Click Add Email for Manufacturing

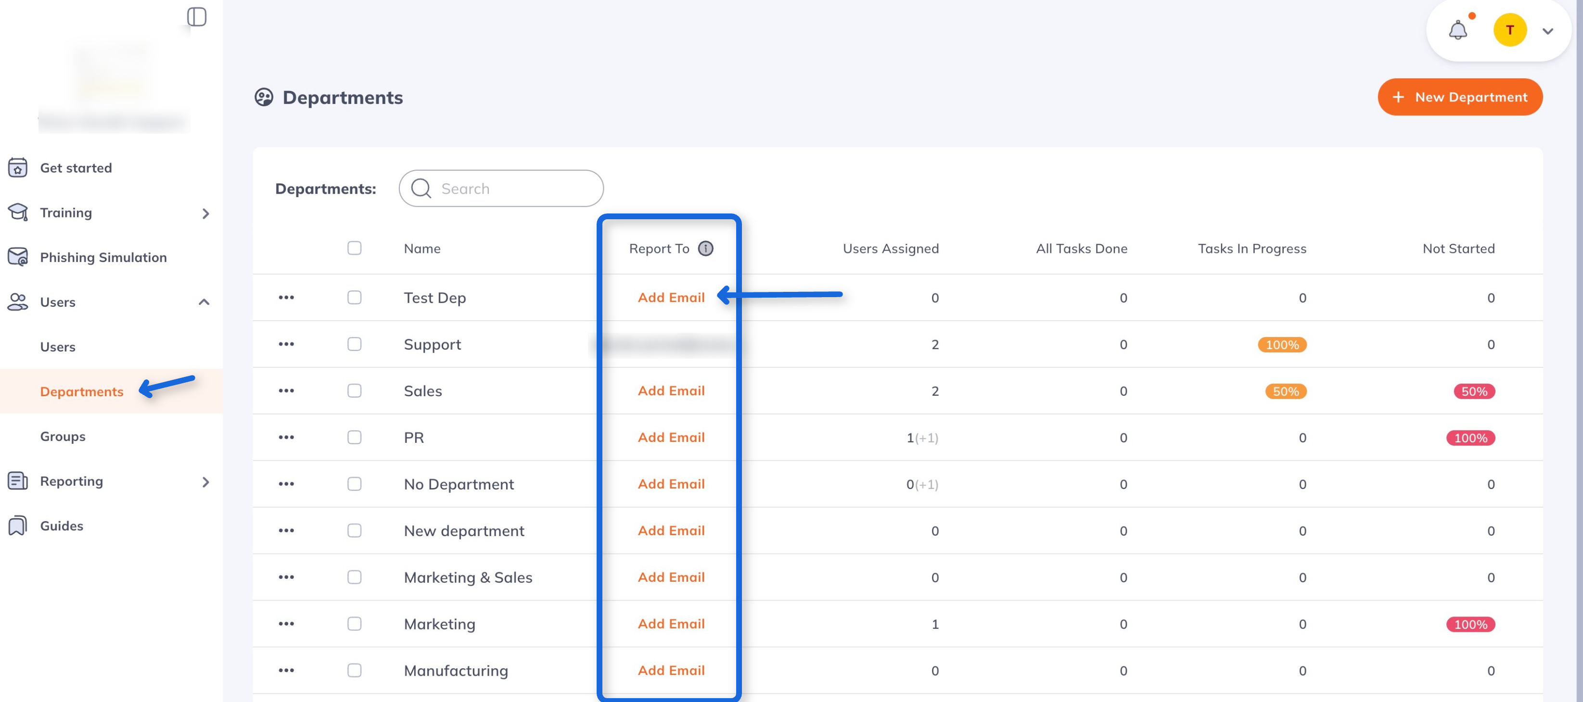click(x=670, y=670)
